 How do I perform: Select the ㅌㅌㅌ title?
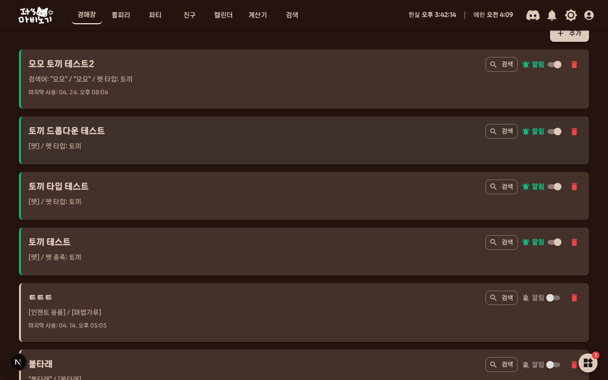(x=40, y=297)
